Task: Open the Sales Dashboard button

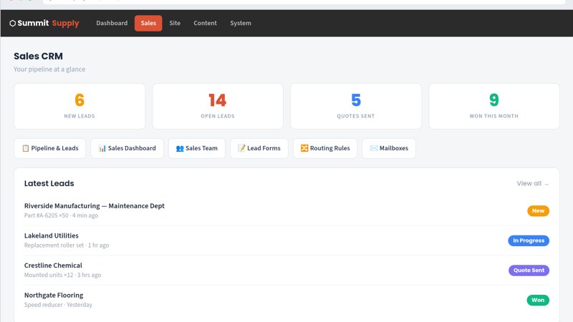Action: pyautogui.click(x=127, y=148)
